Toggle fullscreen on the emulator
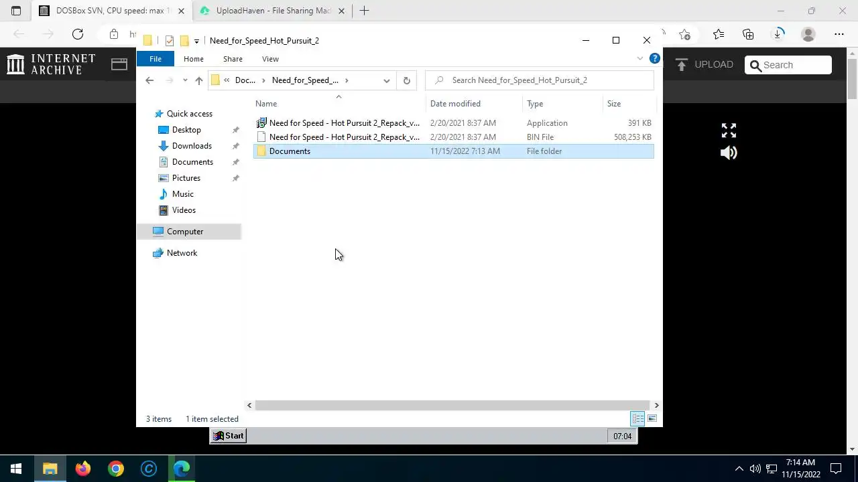Viewport: 858px width, 482px height. tap(729, 130)
